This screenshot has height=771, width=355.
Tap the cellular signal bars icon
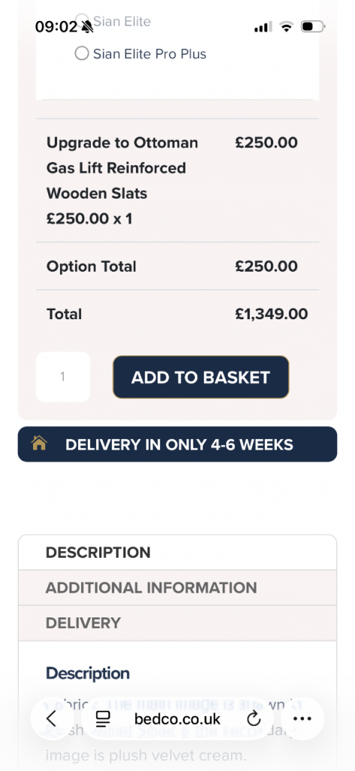tap(262, 26)
